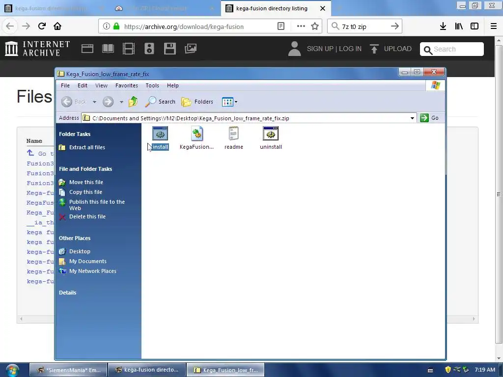The height and width of the screenshot is (377, 503).
Task: Open Firefox downloads arrow
Action: pos(443,27)
